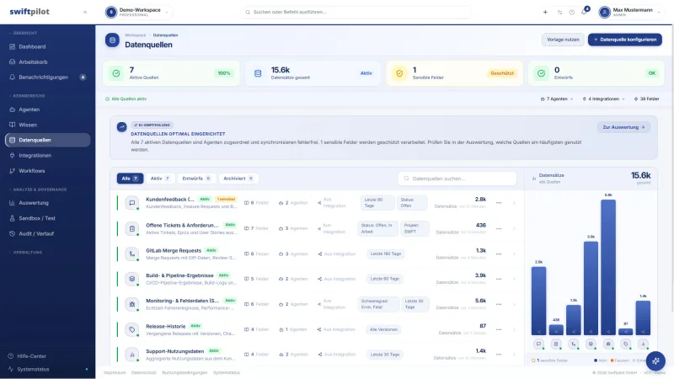
Task: Collapse the sidebar with the double-chevron icon
Action: click(85, 12)
